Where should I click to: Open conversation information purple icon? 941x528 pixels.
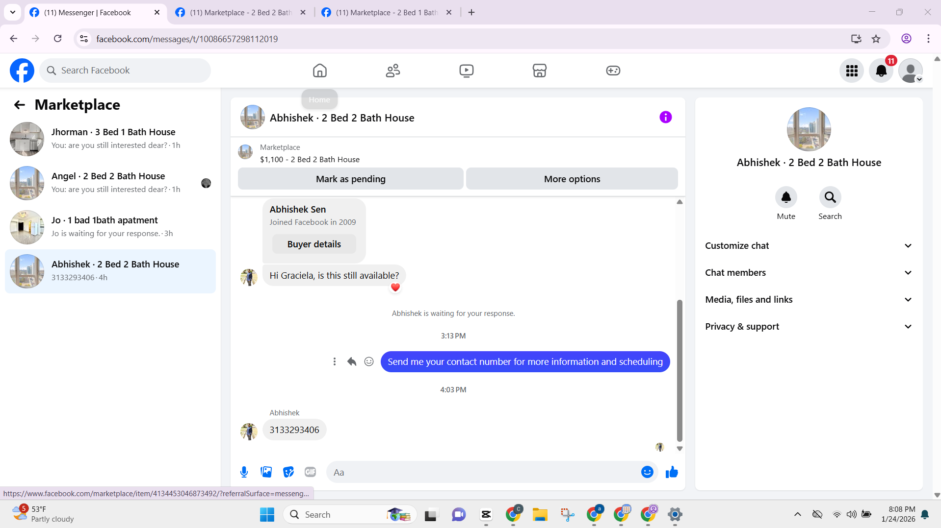(x=665, y=117)
